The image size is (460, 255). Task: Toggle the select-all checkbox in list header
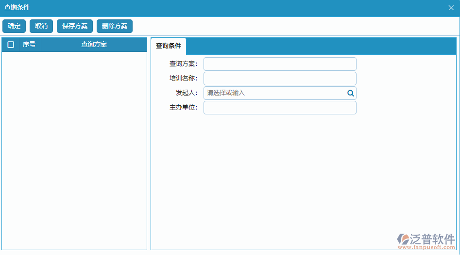(11, 45)
